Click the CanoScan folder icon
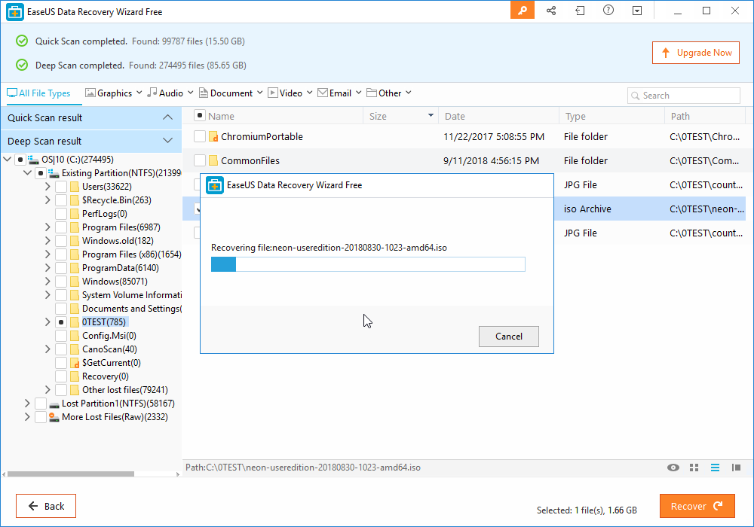Screen dimensions: 754x527 point(75,349)
